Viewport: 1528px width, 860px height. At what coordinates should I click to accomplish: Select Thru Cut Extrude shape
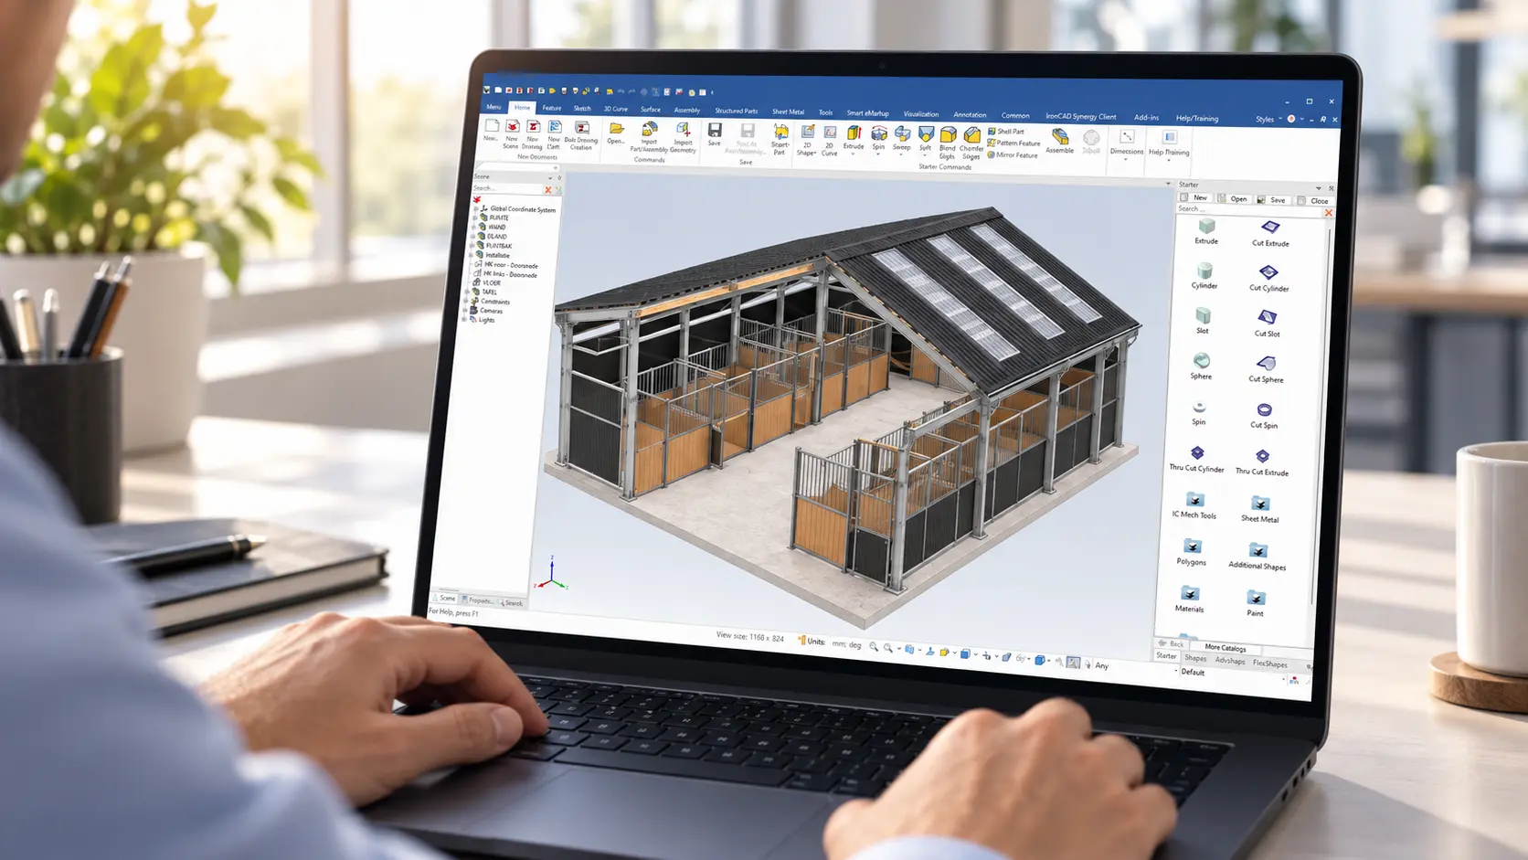pos(1262,462)
